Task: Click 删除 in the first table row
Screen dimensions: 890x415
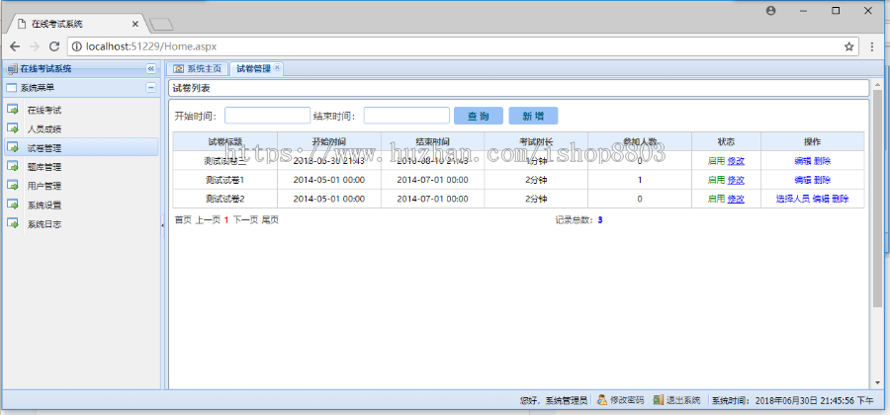Action: click(x=822, y=161)
